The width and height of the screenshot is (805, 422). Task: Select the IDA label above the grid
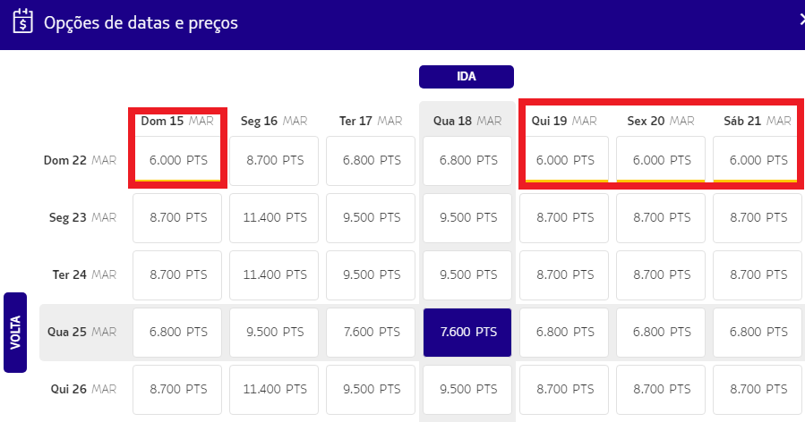(466, 77)
